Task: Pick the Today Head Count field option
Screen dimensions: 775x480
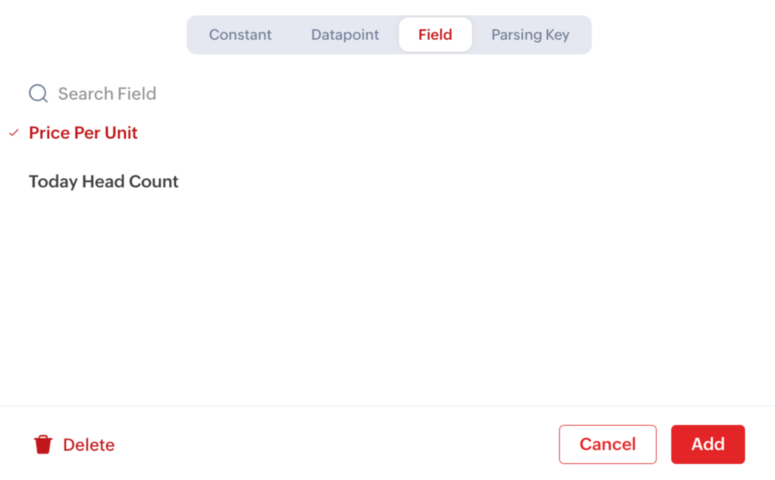Action: tap(104, 182)
